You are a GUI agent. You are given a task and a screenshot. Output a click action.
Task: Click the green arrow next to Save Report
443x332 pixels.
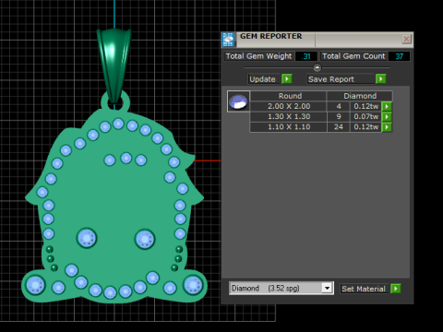point(380,79)
